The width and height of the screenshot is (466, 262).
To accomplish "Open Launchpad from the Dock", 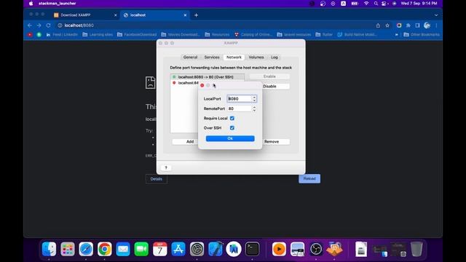I will click(x=68, y=249).
